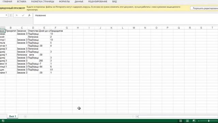
Task: Select column E header
Action: tap(44, 28)
